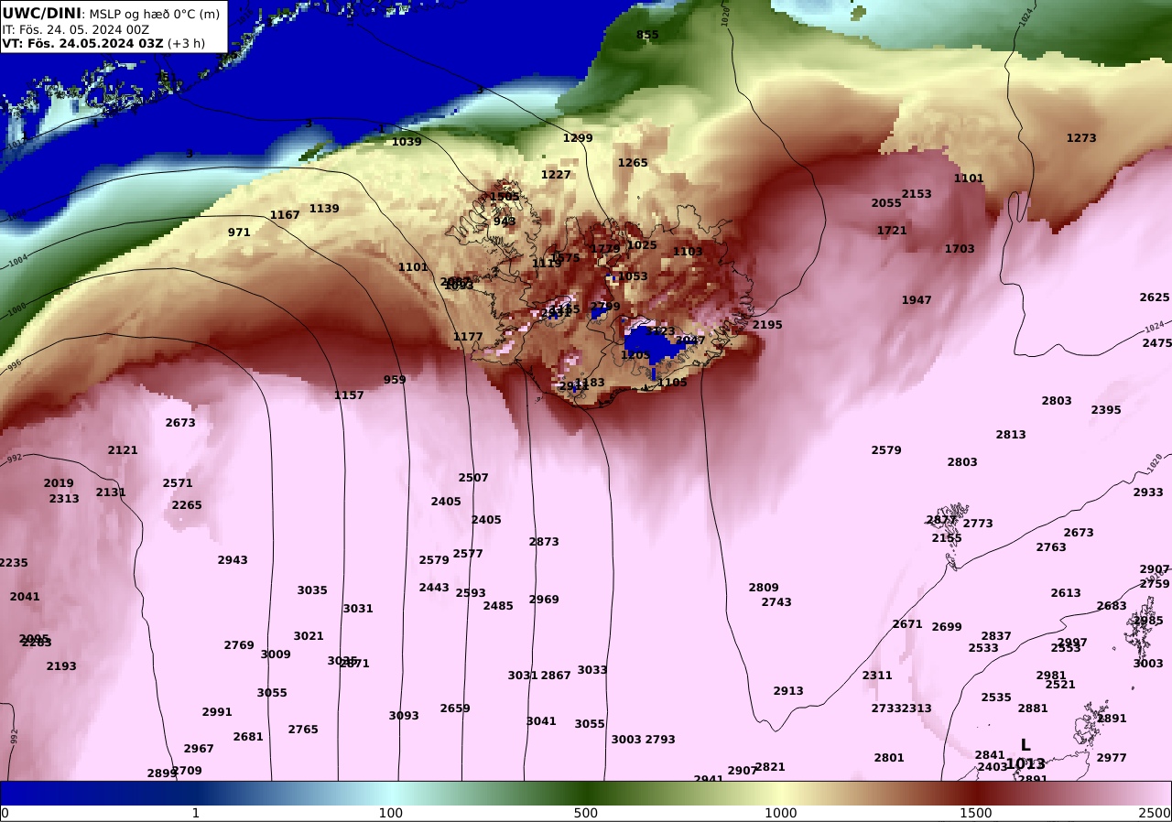Click the 500 tick on the colour scale
This screenshot has height=822, width=1172.
586,813
